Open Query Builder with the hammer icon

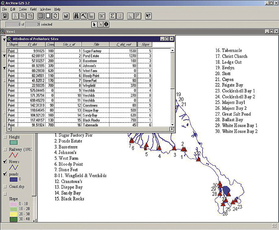[84, 16]
